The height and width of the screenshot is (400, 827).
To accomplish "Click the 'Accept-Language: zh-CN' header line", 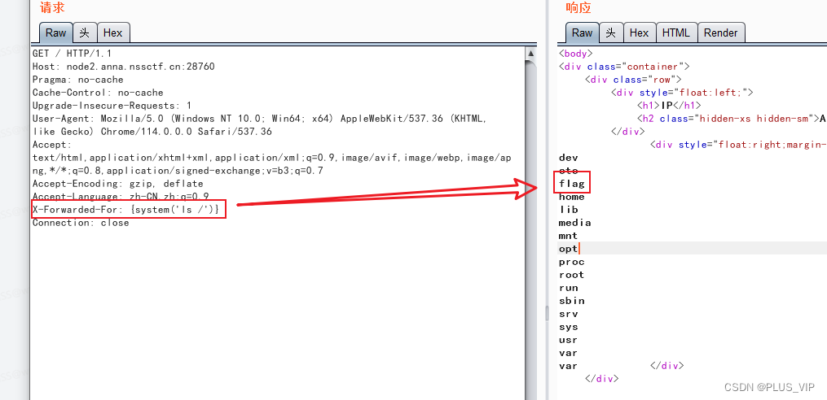I will pos(121,197).
